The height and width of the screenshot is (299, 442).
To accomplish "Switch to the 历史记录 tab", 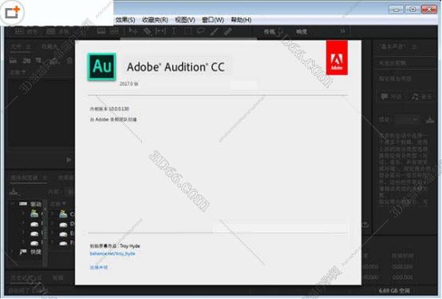I will pyautogui.click(x=22, y=278).
